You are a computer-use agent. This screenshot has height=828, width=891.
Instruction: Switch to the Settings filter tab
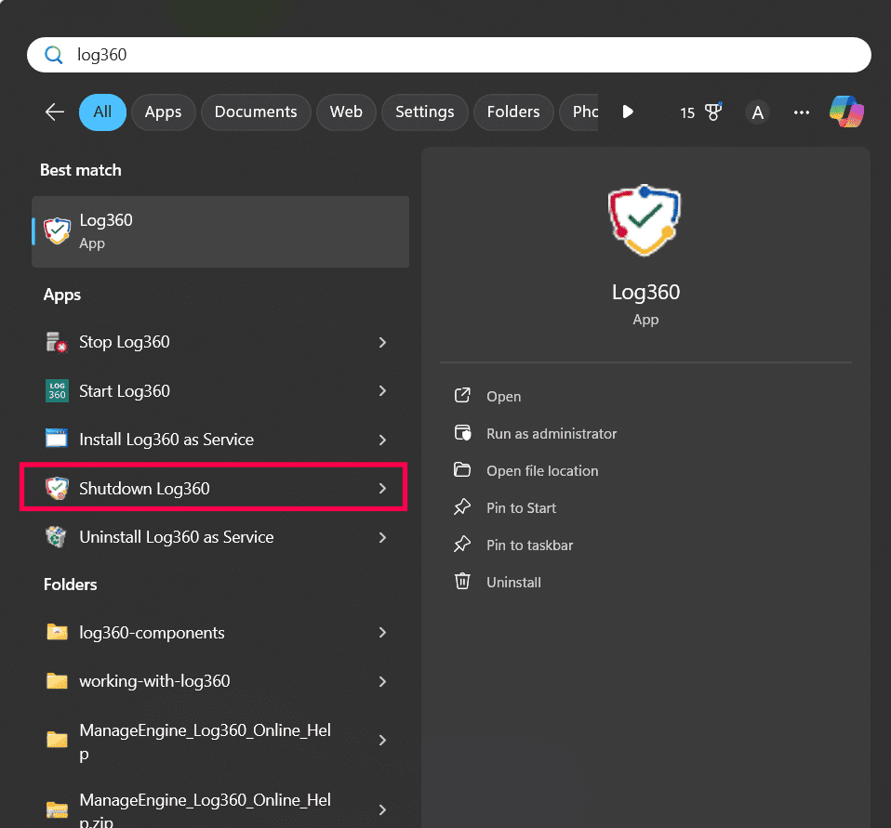point(424,112)
